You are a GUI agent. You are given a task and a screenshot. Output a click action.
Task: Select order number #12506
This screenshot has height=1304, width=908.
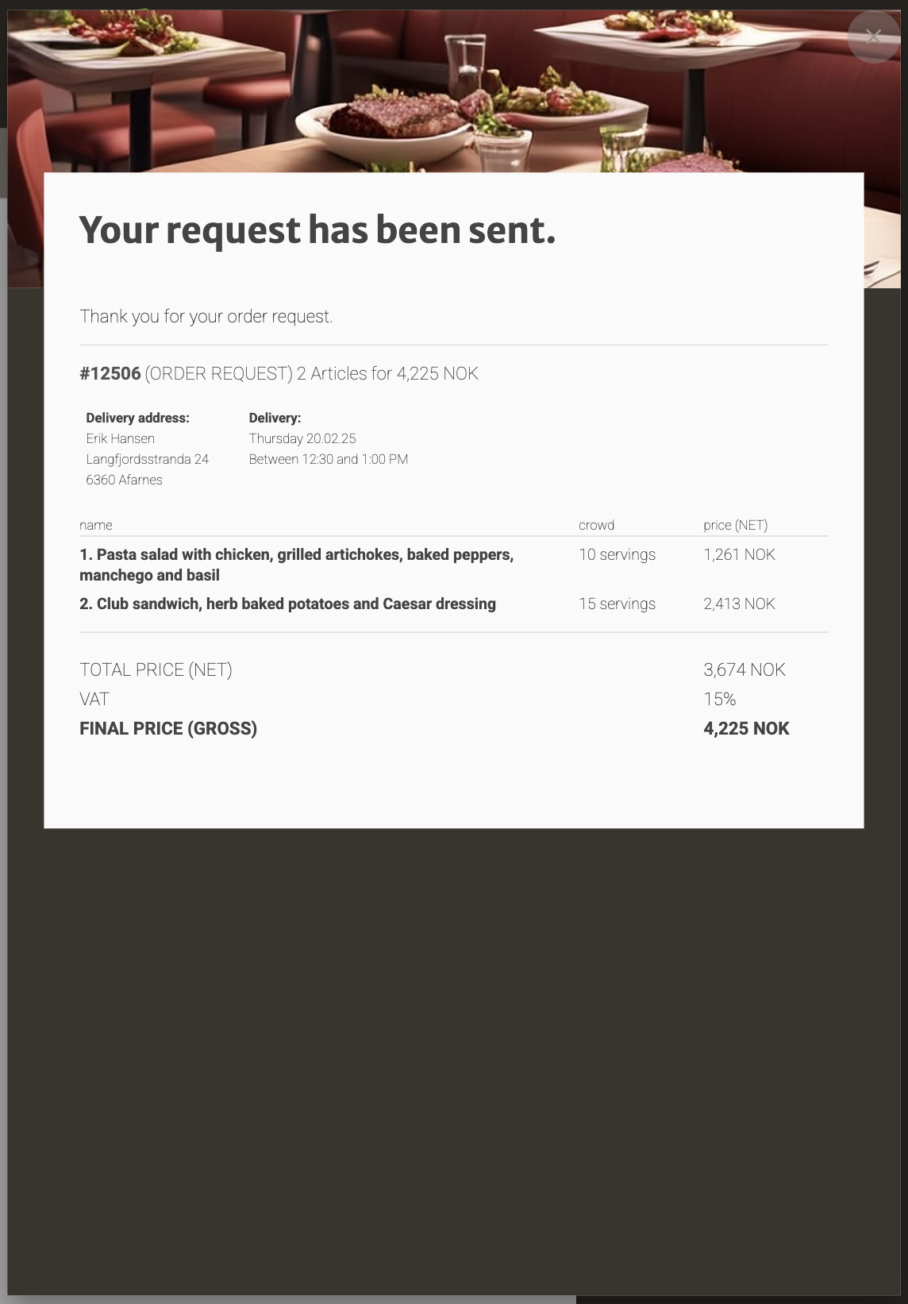point(110,373)
